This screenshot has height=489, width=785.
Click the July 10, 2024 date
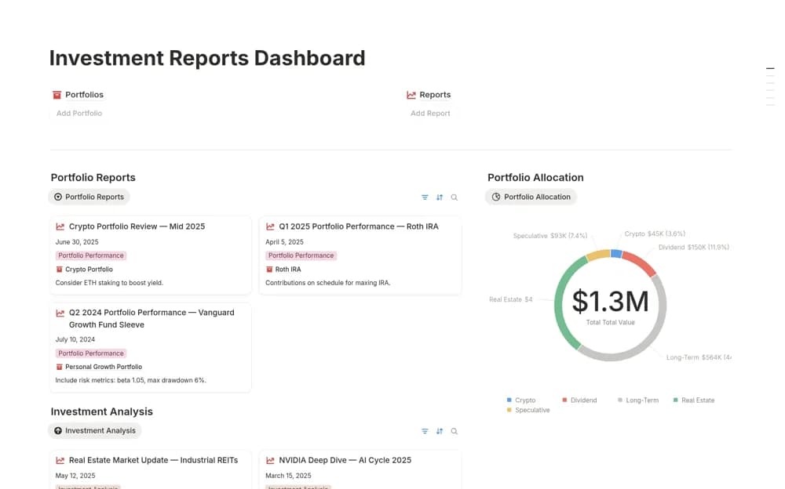(75, 339)
